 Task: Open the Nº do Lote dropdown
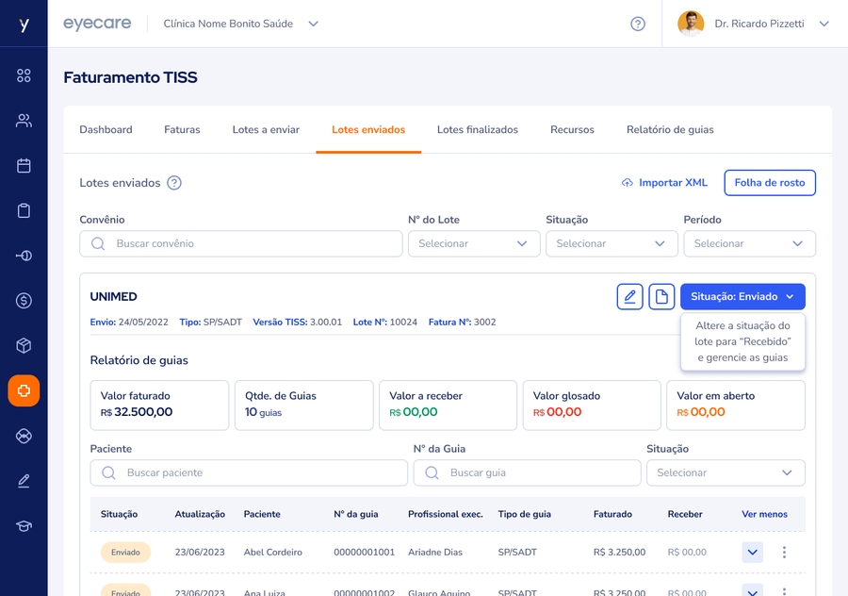pyautogui.click(x=474, y=243)
